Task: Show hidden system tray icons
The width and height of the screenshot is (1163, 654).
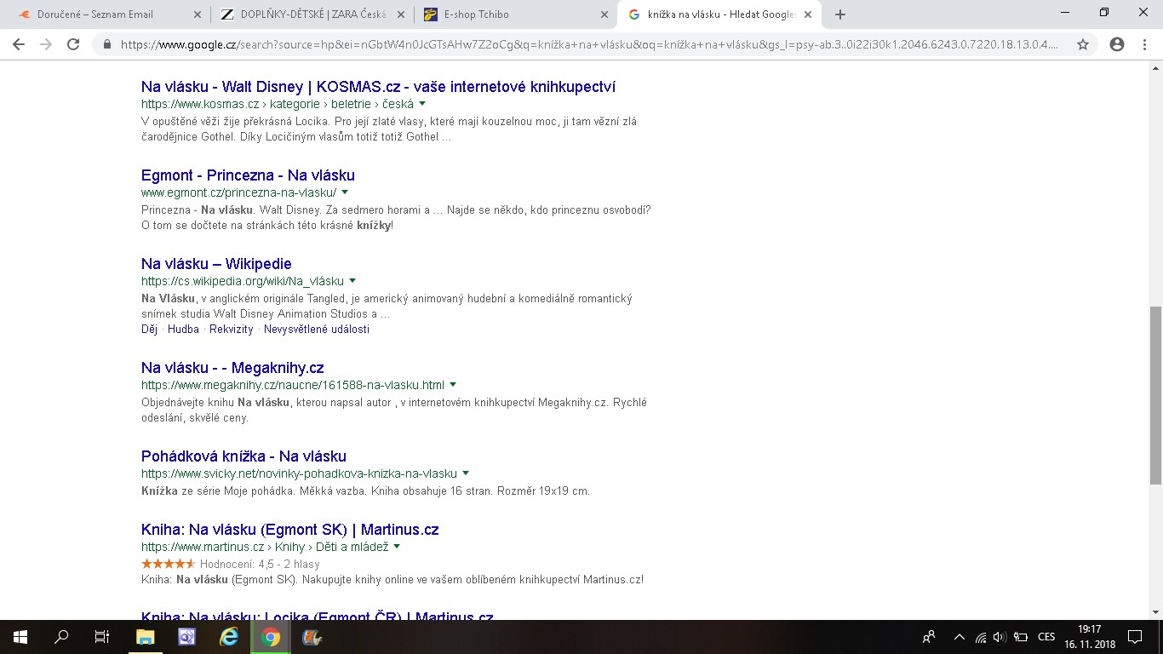Action: pos(960,637)
